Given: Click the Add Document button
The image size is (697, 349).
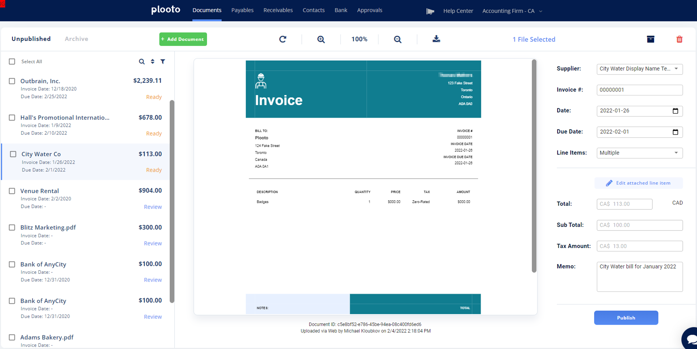Looking at the screenshot, I should pyautogui.click(x=183, y=39).
